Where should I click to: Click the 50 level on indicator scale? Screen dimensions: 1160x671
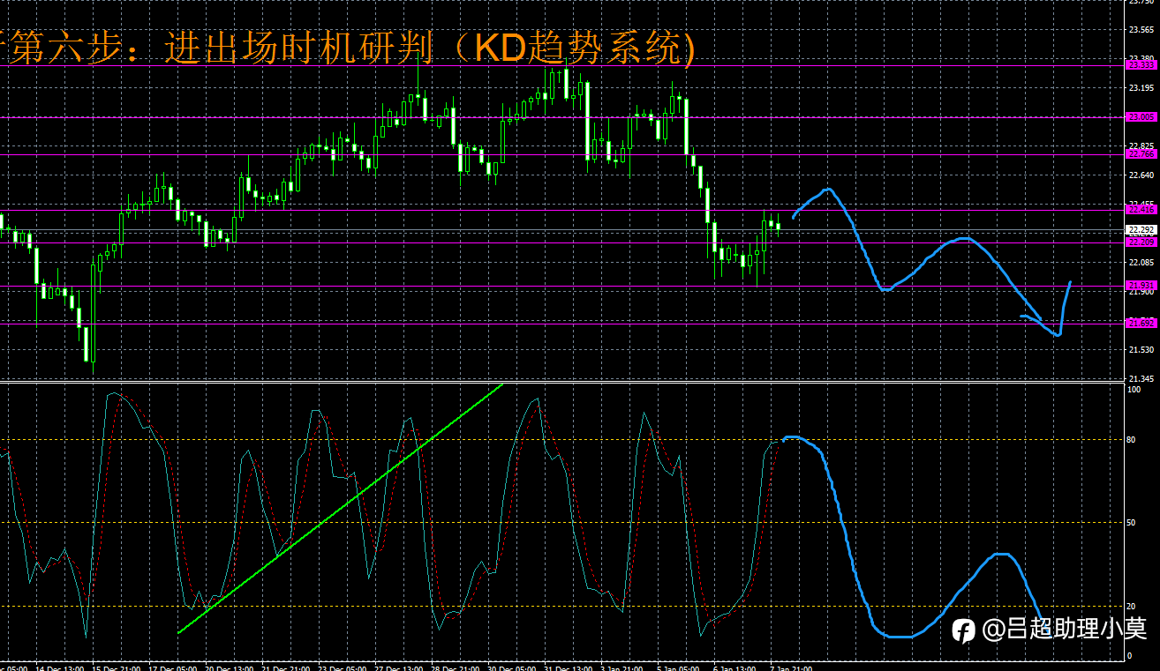(1131, 523)
